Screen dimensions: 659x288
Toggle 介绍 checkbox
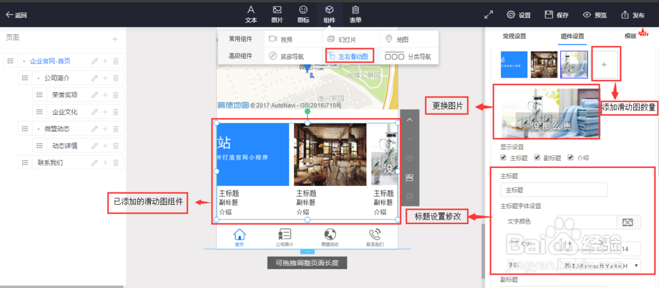(x=570, y=158)
